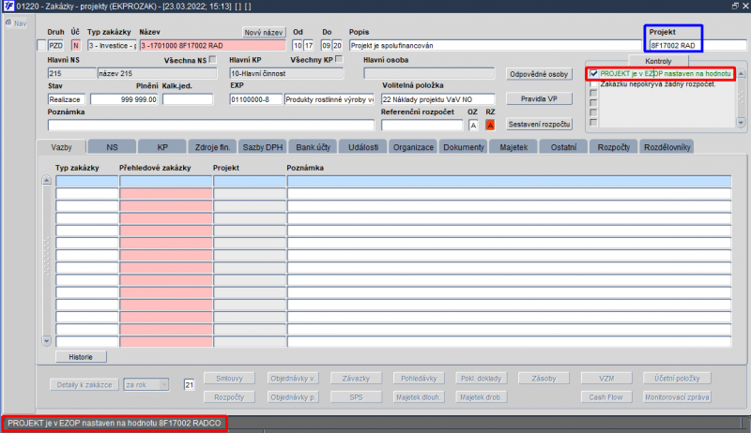Open the Organizace tab
This screenshot has width=751, height=433.
pos(413,147)
